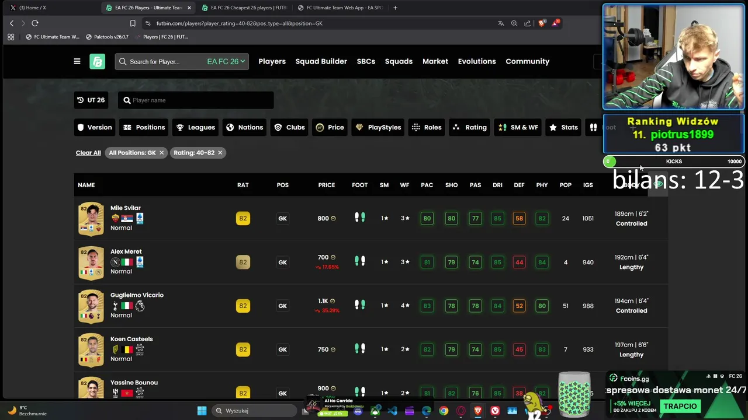Sort table by NAME column
748x420 pixels.
86,185
